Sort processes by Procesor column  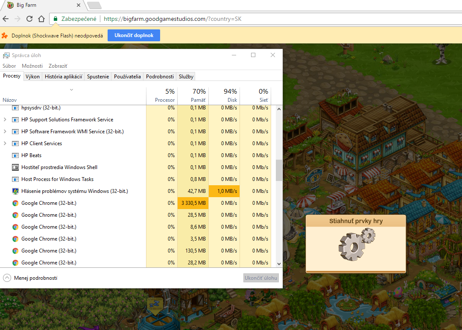[x=162, y=96]
